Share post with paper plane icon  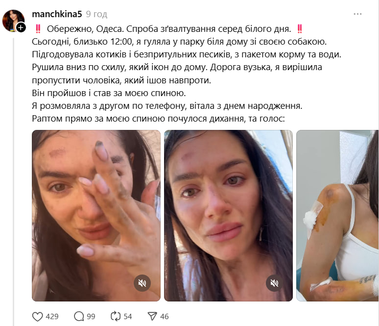152,316
